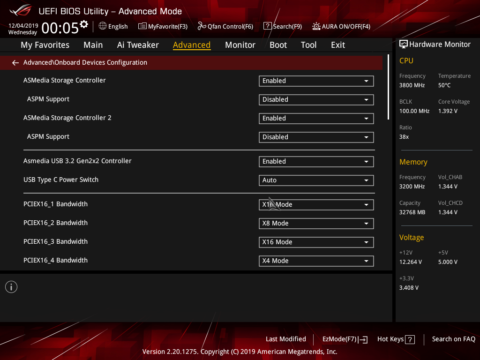This screenshot has width=480, height=360.
Task: Open PCIEX16_1 Bandwidth dropdown
Action: point(316,205)
